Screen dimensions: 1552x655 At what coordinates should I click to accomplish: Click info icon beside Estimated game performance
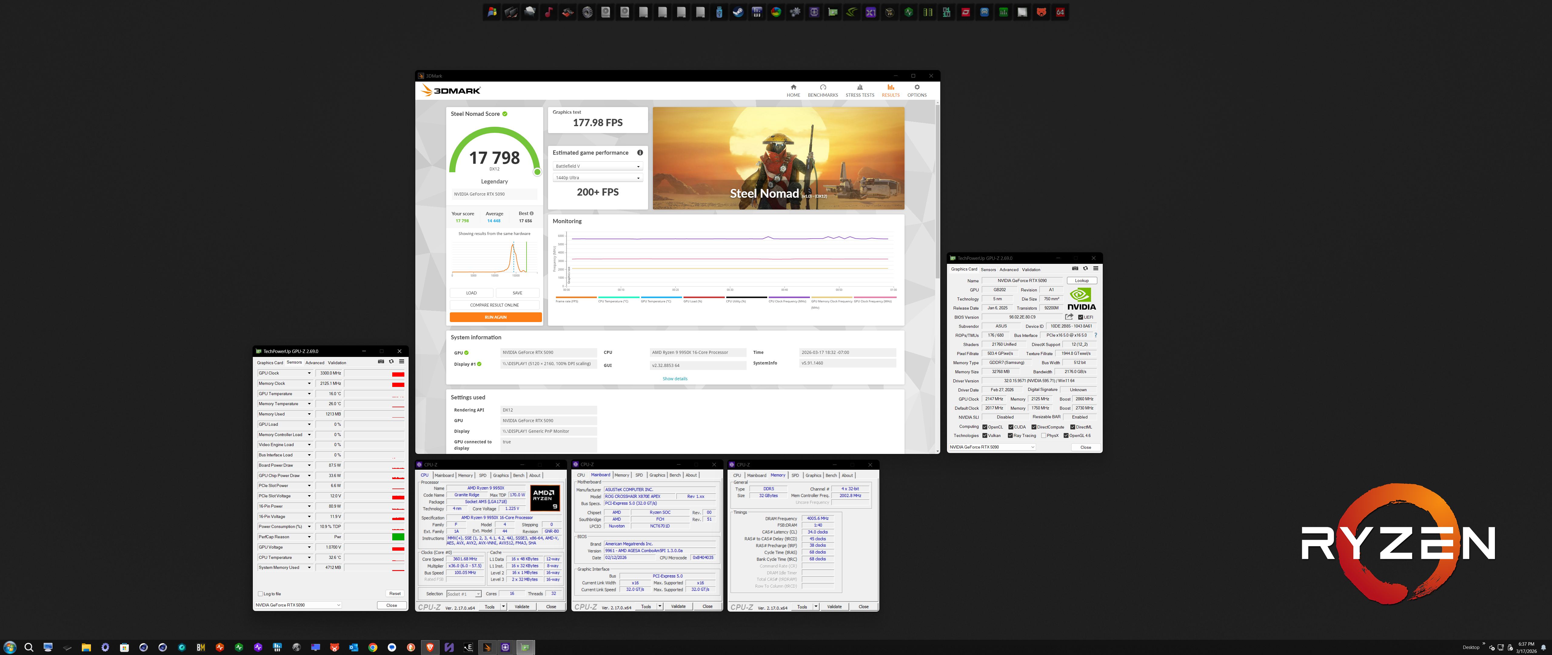point(640,153)
